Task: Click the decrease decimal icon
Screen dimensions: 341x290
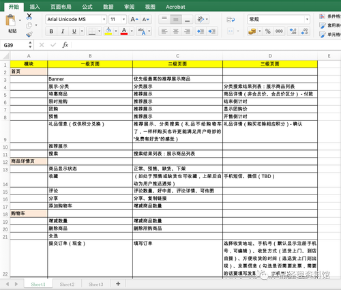Action: 304,31
